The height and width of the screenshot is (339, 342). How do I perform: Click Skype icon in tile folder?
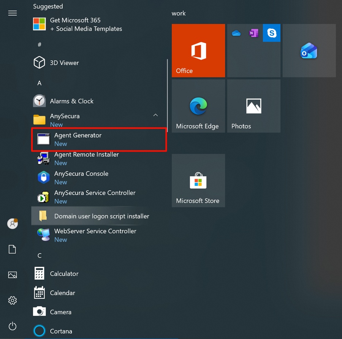pos(272,33)
